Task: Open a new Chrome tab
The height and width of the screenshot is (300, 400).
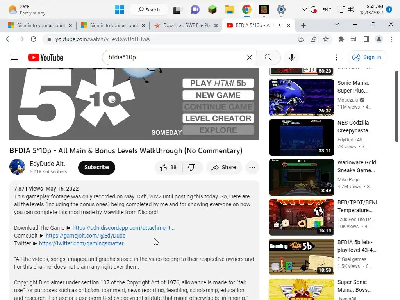Action: coord(303,25)
